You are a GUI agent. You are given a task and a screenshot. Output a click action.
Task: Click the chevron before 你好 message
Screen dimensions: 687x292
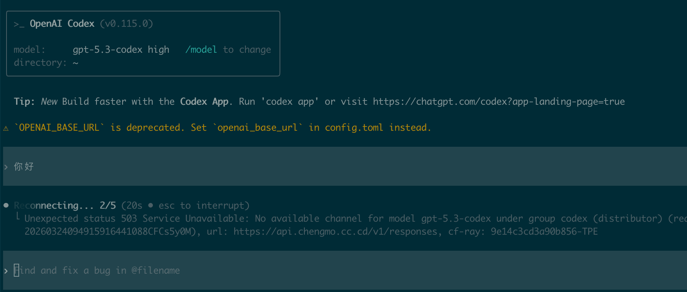(x=6, y=167)
